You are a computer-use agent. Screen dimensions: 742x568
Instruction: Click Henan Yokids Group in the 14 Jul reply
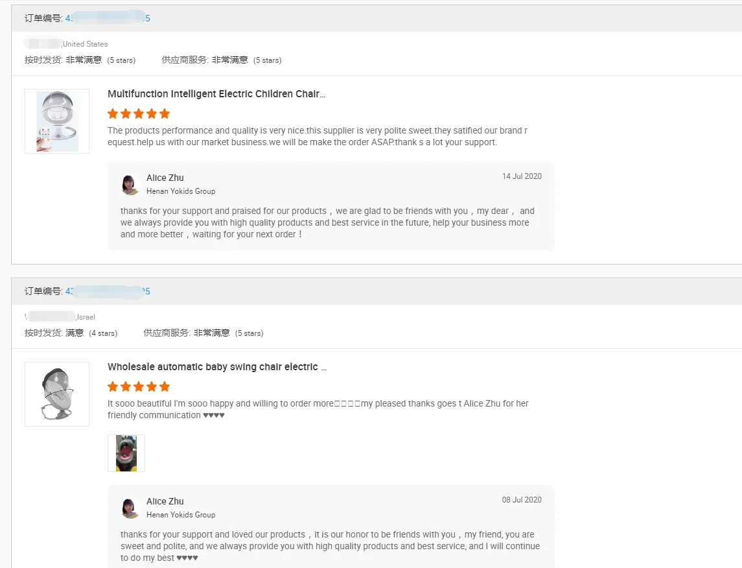181,191
